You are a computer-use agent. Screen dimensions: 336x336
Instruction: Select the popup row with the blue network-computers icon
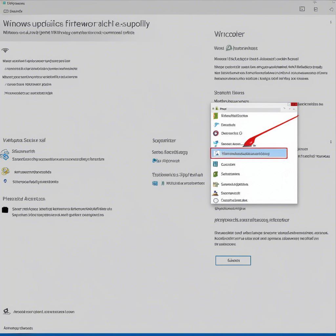[254, 144]
